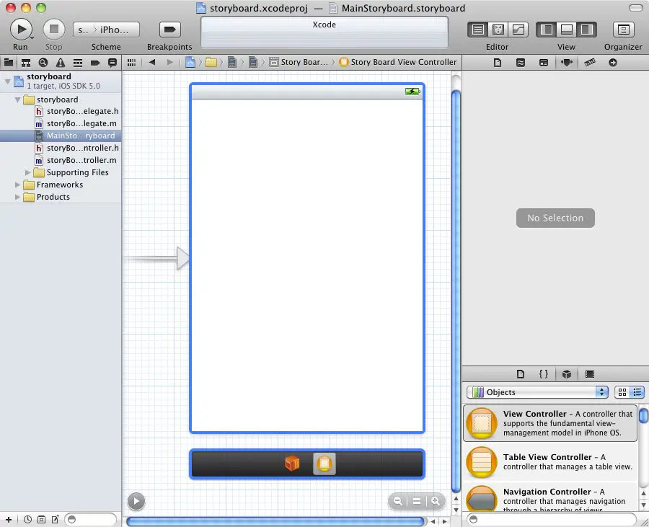The width and height of the screenshot is (649, 527).
Task: Toggle the Breakpoints button
Action: pyautogui.click(x=169, y=30)
